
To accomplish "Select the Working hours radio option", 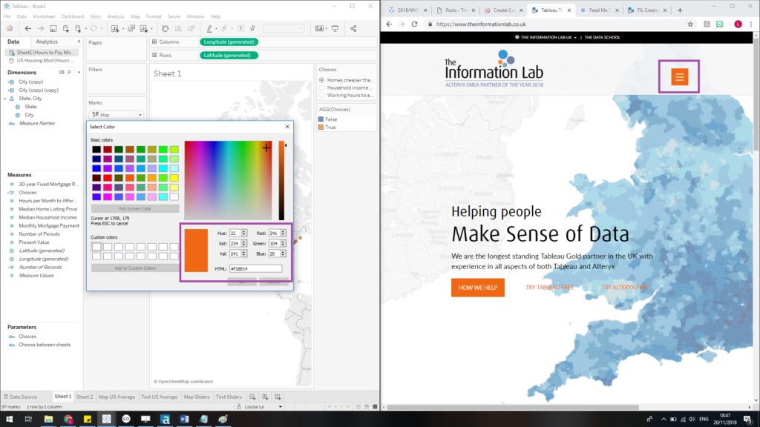I will pyautogui.click(x=321, y=96).
